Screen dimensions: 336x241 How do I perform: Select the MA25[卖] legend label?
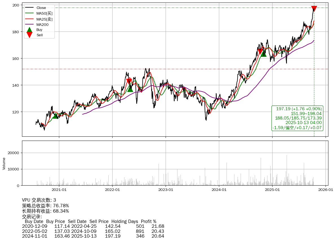pyautogui.click(x=45, y=19)
